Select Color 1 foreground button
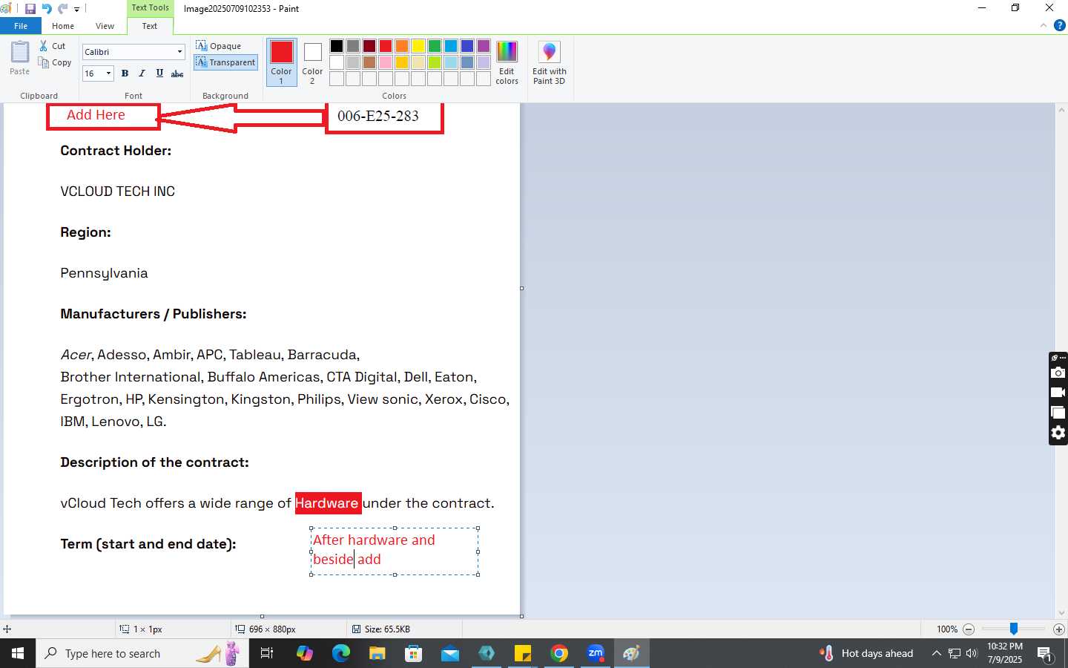 click(282, 62)
